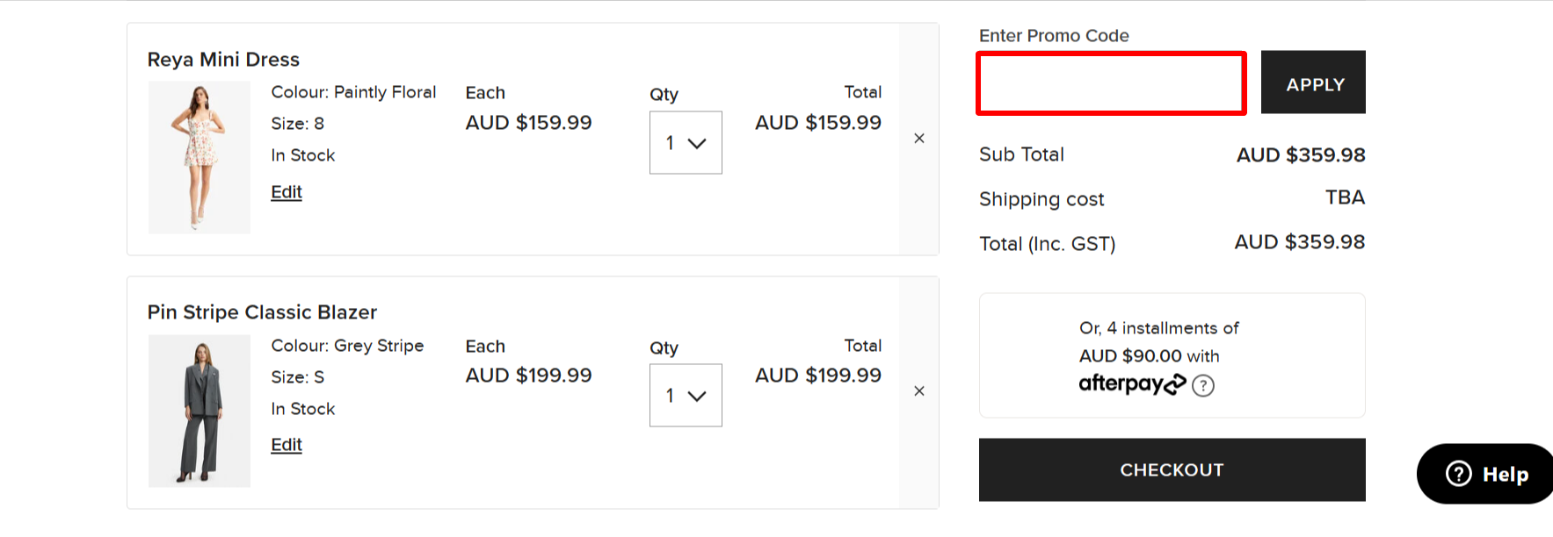Image resolution: width=1553 pixels, height=537 pixels.
Task: Click the Afterpay logo
Action: pyautogui.click(x=1130, y=383)
